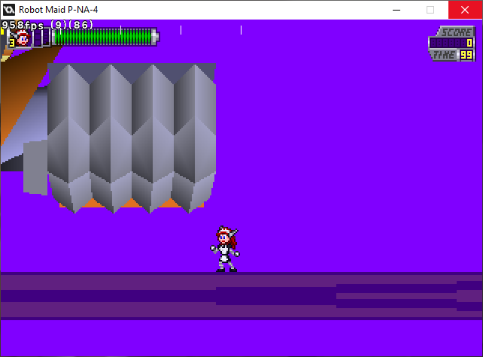
Task: Click the TIME counter showing 99
Action: point(452,55)
